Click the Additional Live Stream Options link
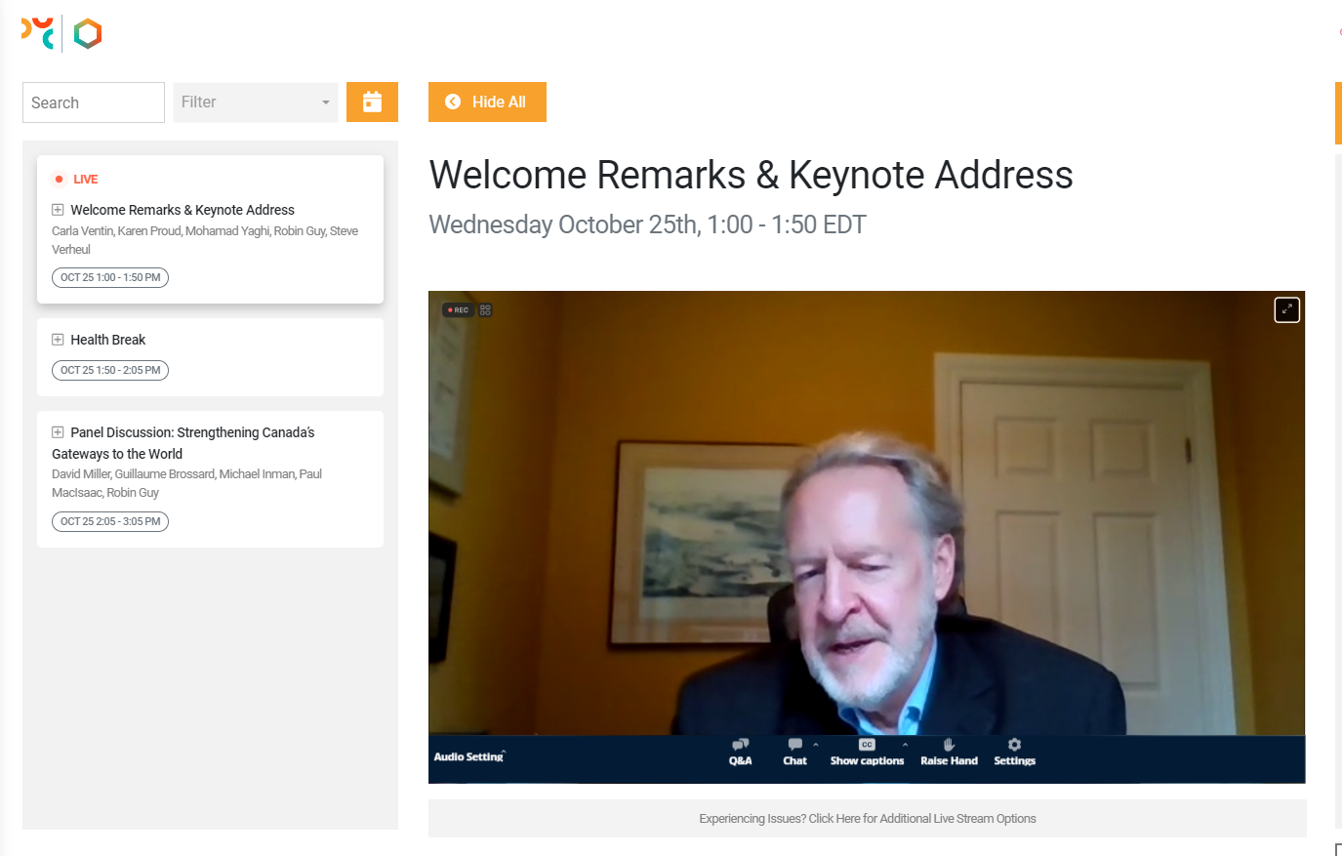The image size is (1342, 856). [x=867, y=819]
